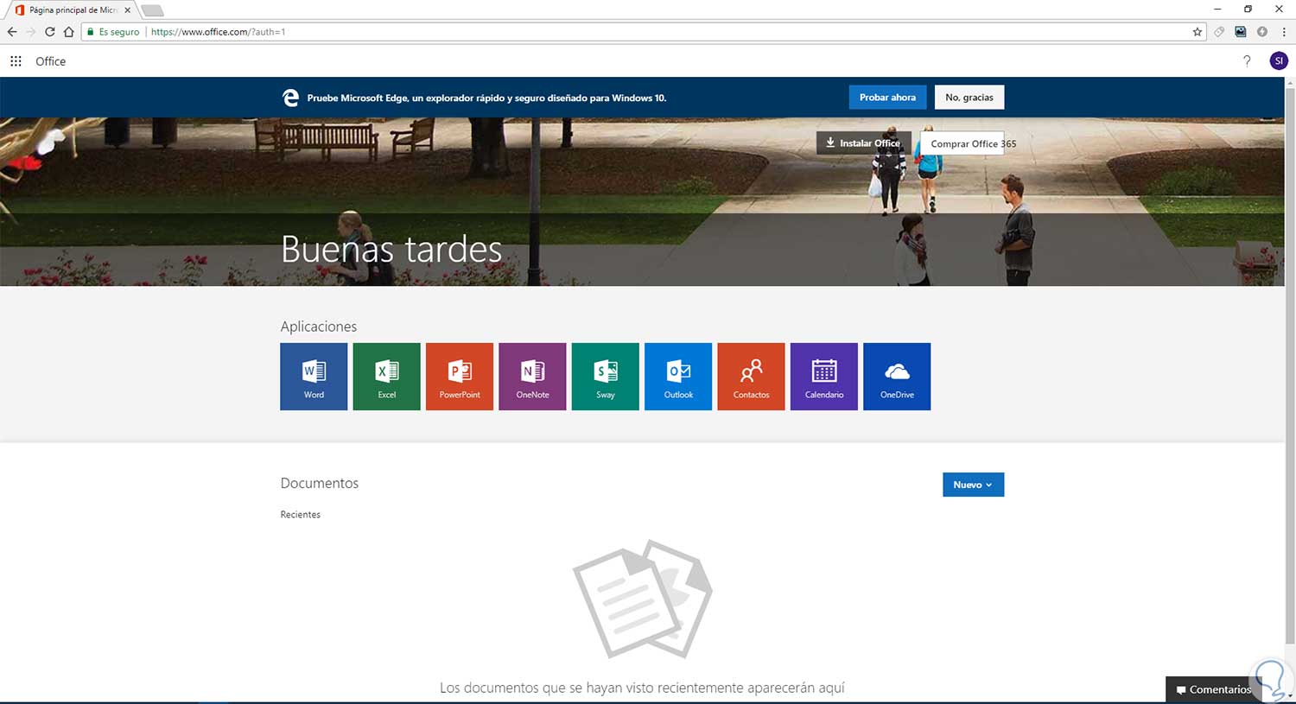Click the tag-shaped extension icon
This screenshot has height=704, width=1296.
1219,32
